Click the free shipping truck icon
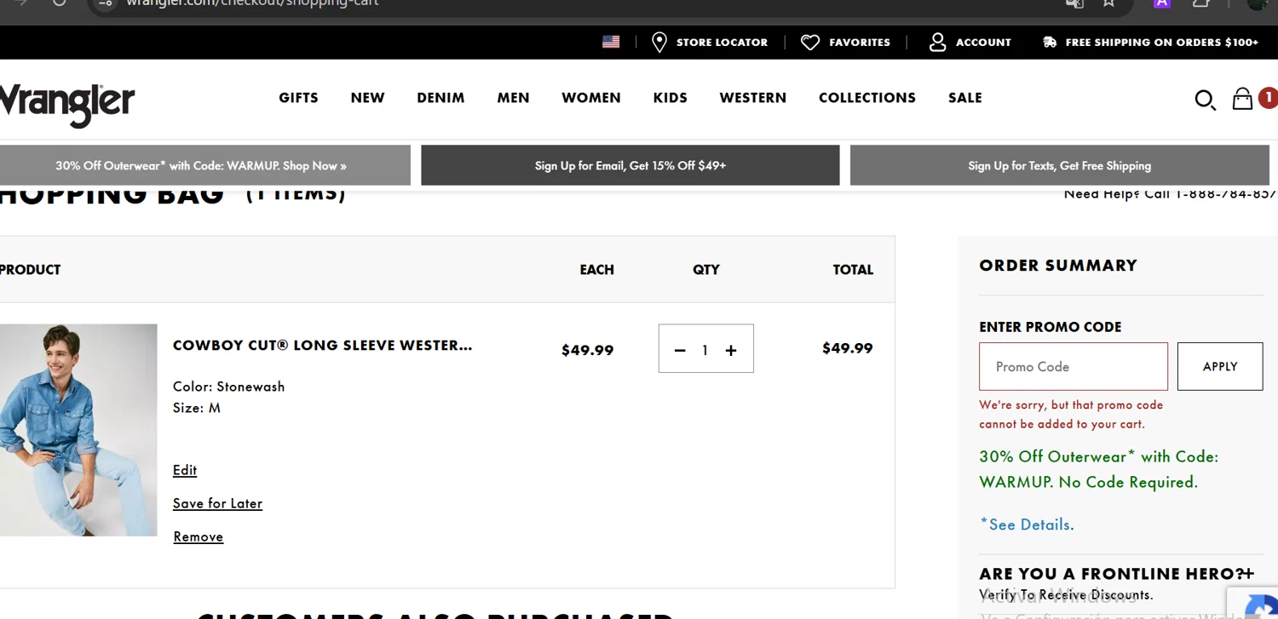The width and height of the screenshot is (1278, 619). tap(1050, 43)
